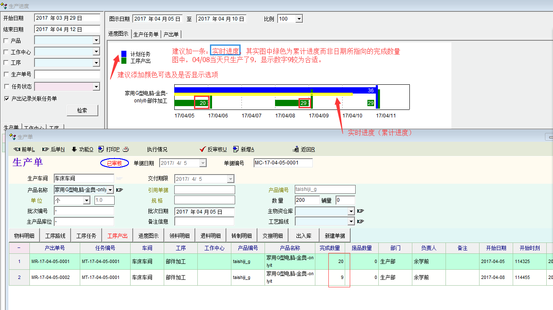Click the 新增 new document icon
Viewport: 553px width, 310px height.
pyautogui.click(x=236, y=149)
